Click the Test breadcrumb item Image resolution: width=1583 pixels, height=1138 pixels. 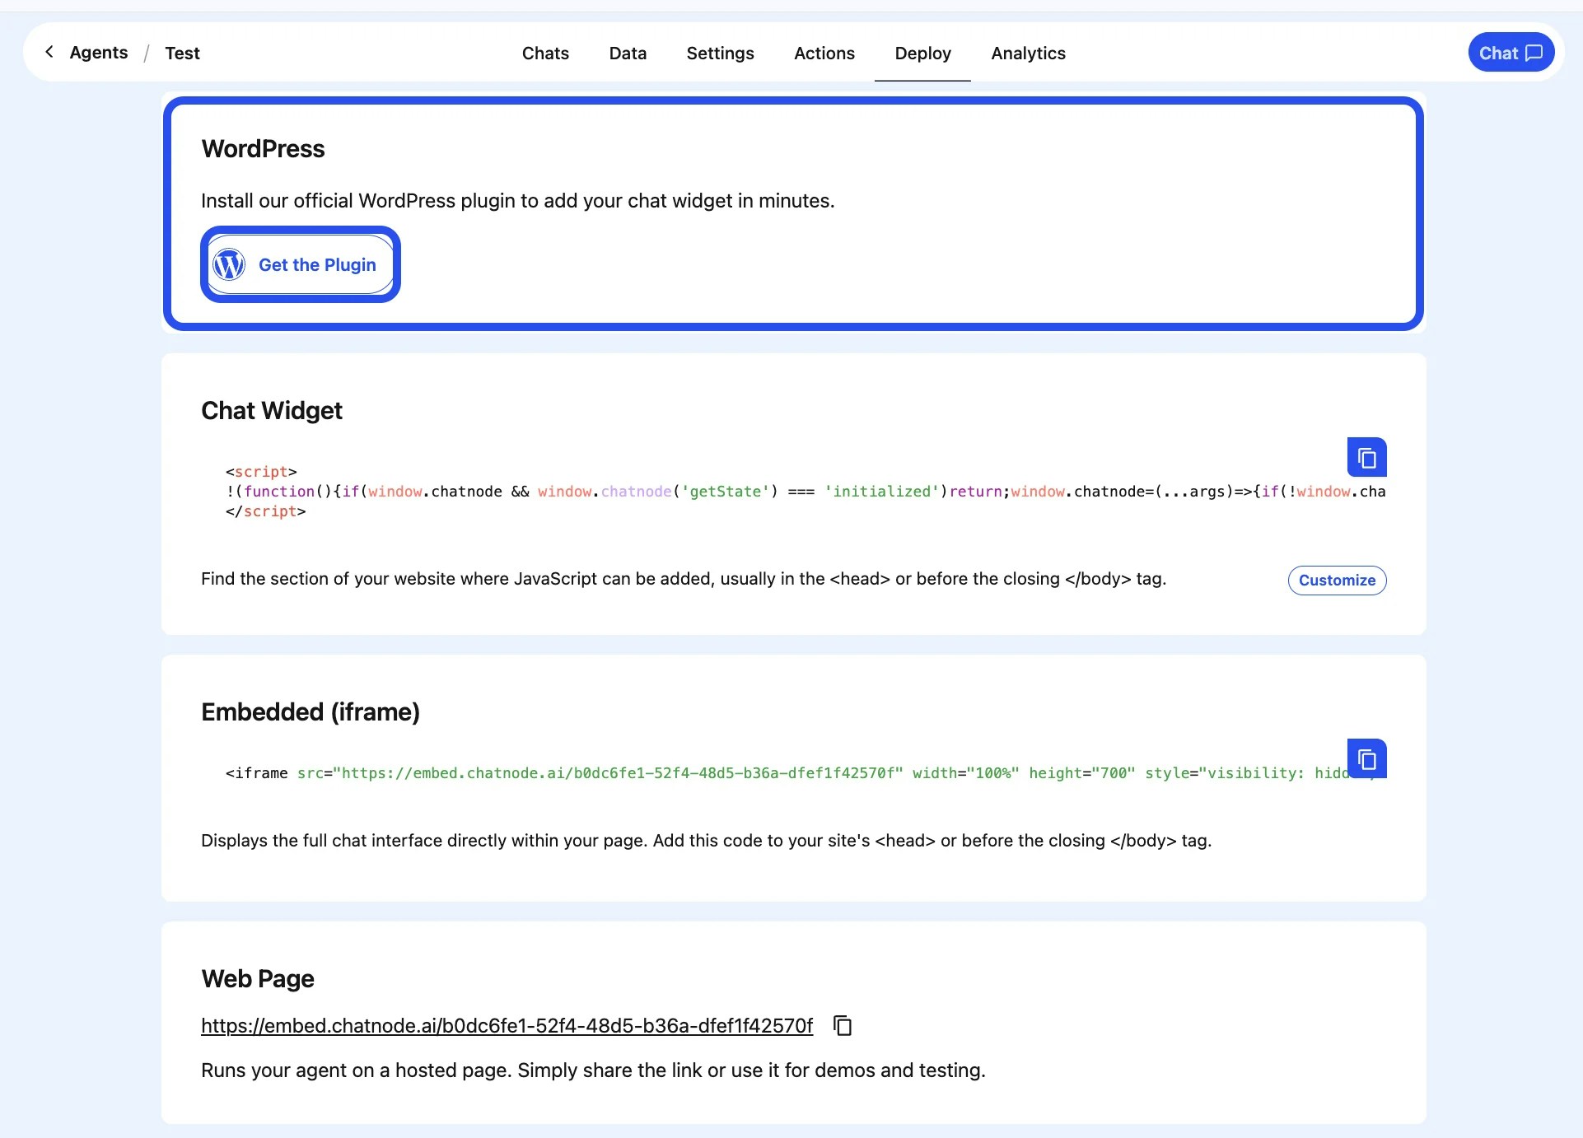coord(182,53)
